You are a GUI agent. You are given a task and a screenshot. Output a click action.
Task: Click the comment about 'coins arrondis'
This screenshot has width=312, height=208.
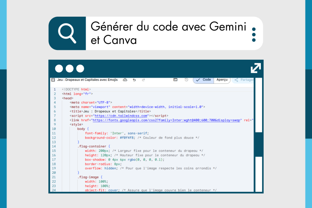click(168, 168)
